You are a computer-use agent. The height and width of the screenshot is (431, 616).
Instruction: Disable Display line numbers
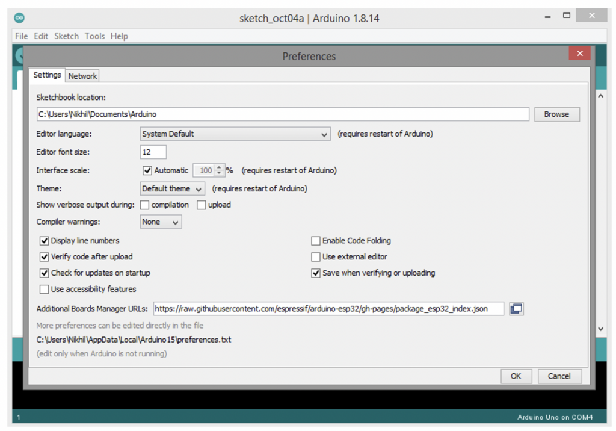click(44, 240)
